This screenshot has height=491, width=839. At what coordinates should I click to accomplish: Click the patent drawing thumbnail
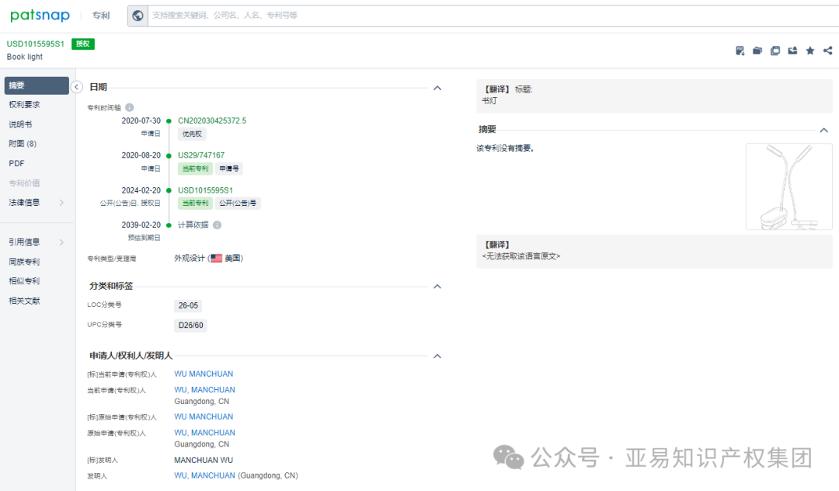pyautogui.click(x=789, y=187)
